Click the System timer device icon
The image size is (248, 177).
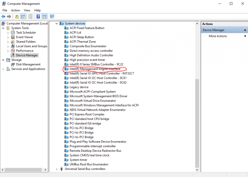tap(67, 160)
